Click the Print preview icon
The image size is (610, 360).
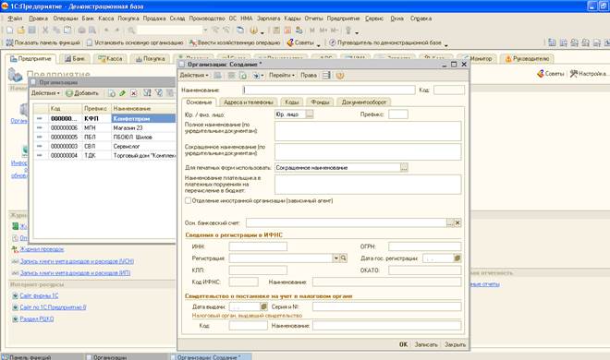click(92, 30)
